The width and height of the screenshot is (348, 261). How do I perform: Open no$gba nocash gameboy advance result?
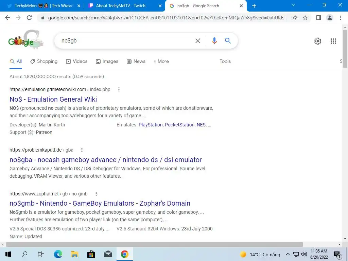click(106, 160)
